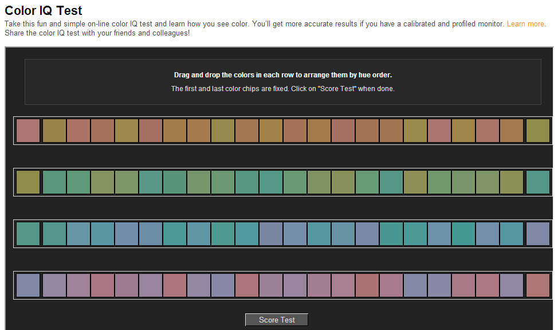Screen dimensions: 558x330
Task: Click the teal first chip in row three
Action: tap(27, 233)
